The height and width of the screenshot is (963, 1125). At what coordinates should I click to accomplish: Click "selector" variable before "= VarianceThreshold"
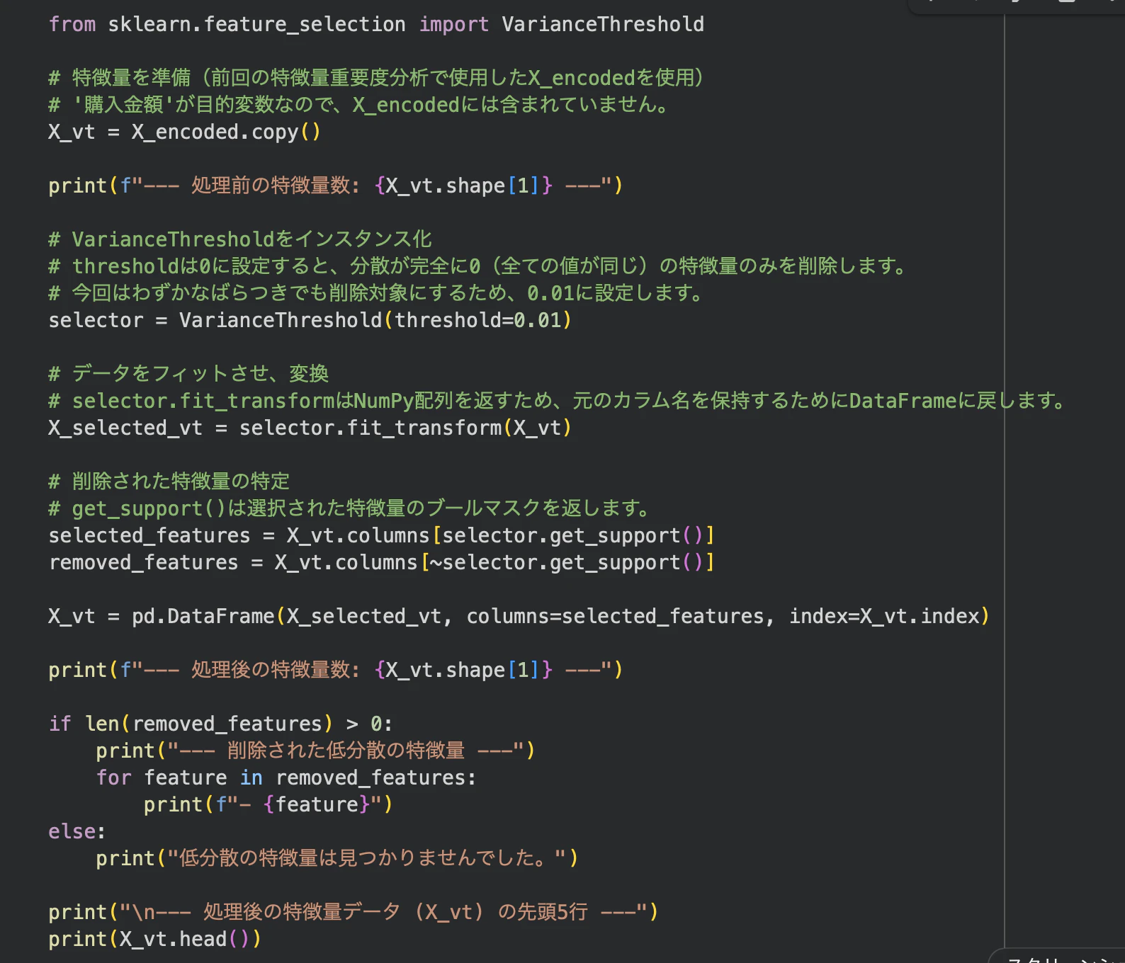(96, 320)
